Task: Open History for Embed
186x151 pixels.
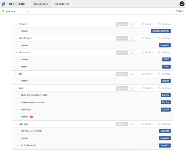Action: point(147,24)
